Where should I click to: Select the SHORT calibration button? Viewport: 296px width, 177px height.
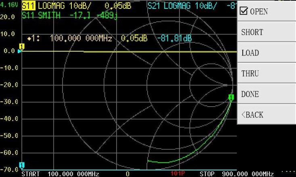point(267,32)
